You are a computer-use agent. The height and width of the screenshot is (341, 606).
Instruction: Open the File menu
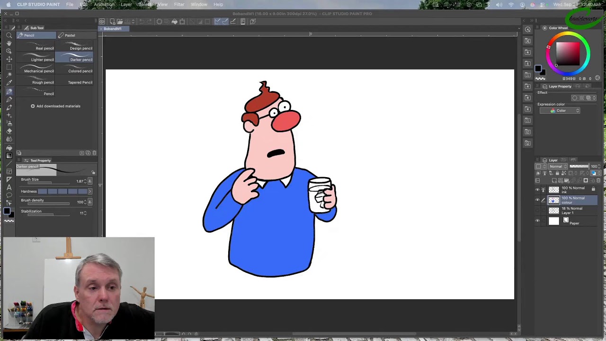(70, 4)
